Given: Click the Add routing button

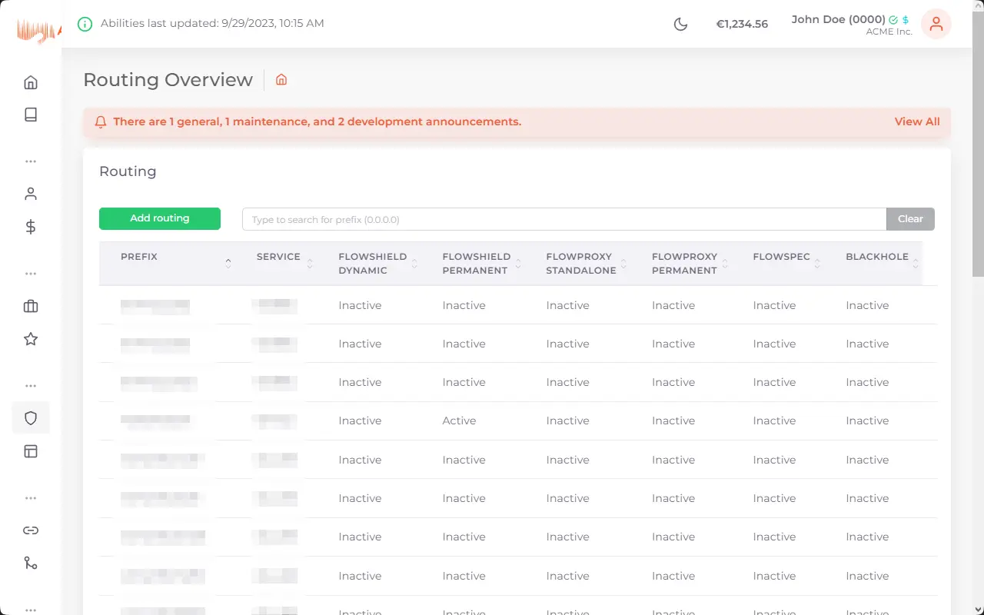Looking at the screenshot, I should point(160,218).
